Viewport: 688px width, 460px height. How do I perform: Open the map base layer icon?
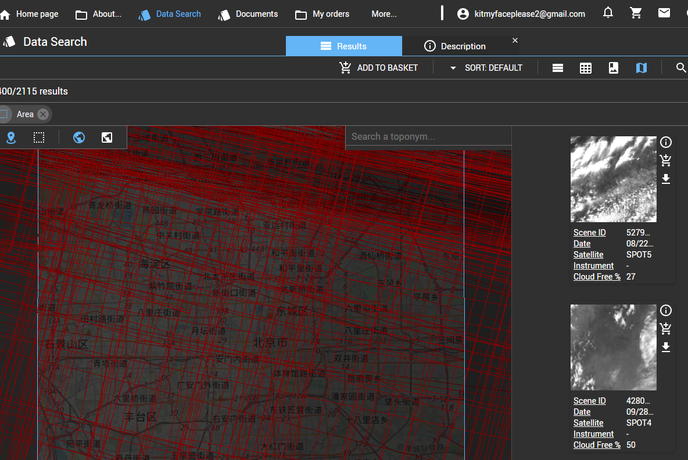pyautogui.click(x=107, y=137)
